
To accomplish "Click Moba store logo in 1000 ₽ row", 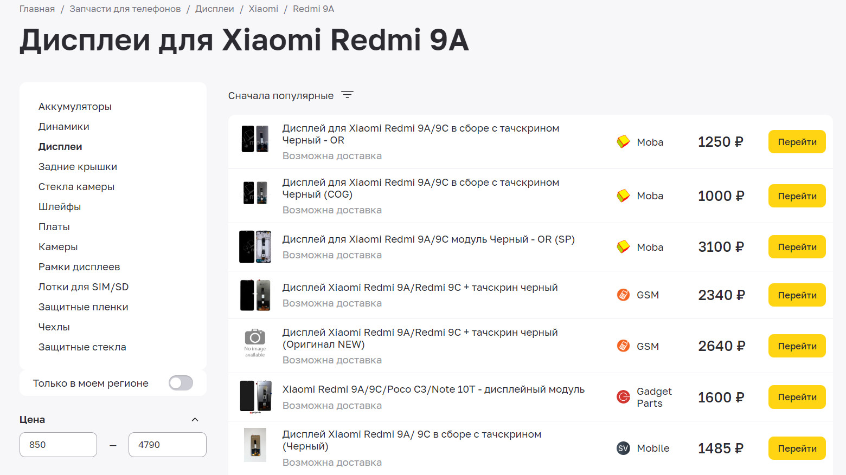I will 623,196.
